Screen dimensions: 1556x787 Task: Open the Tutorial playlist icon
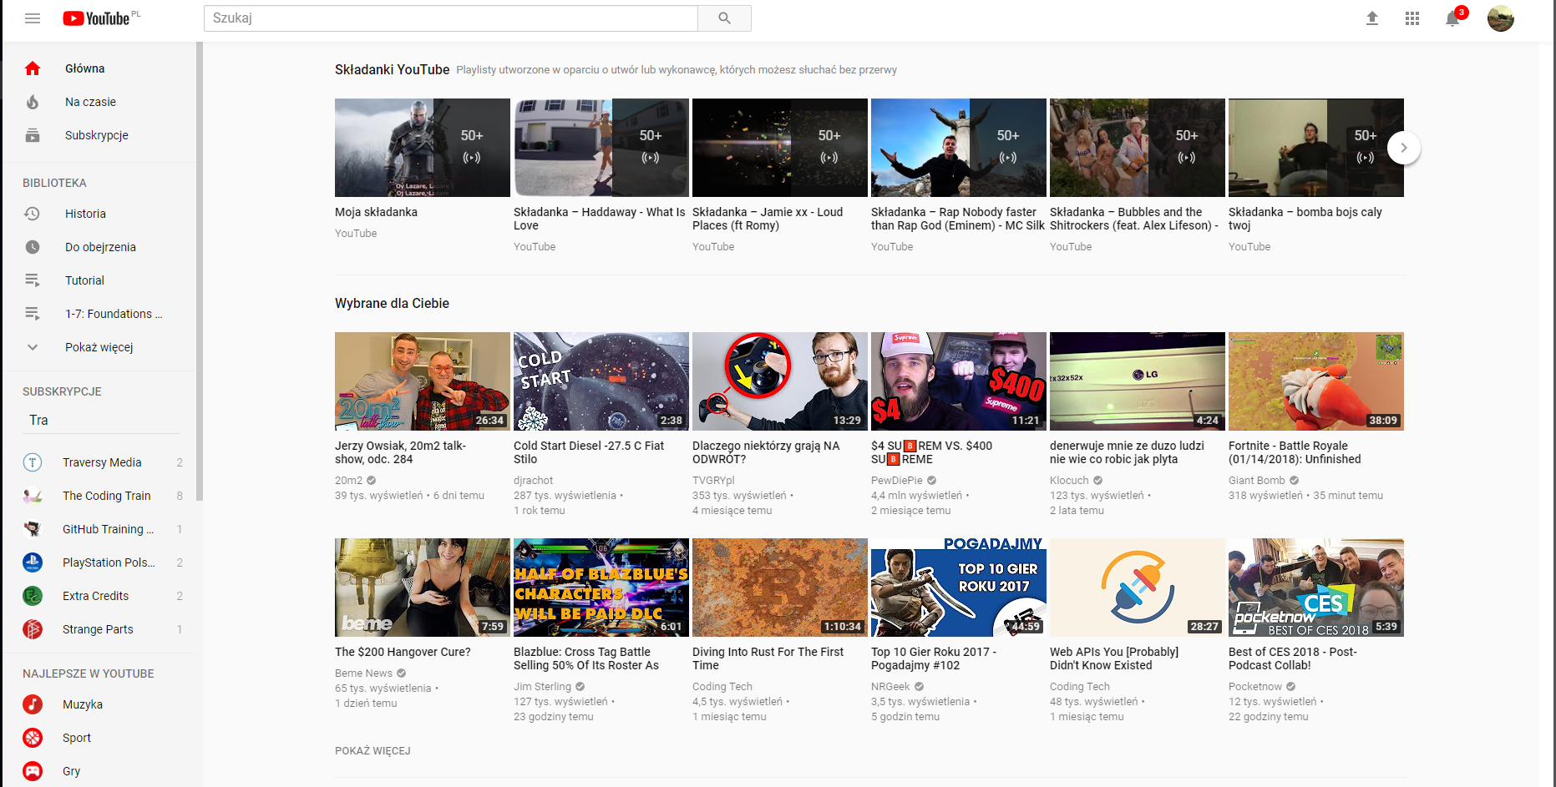(x=33, y=280)
